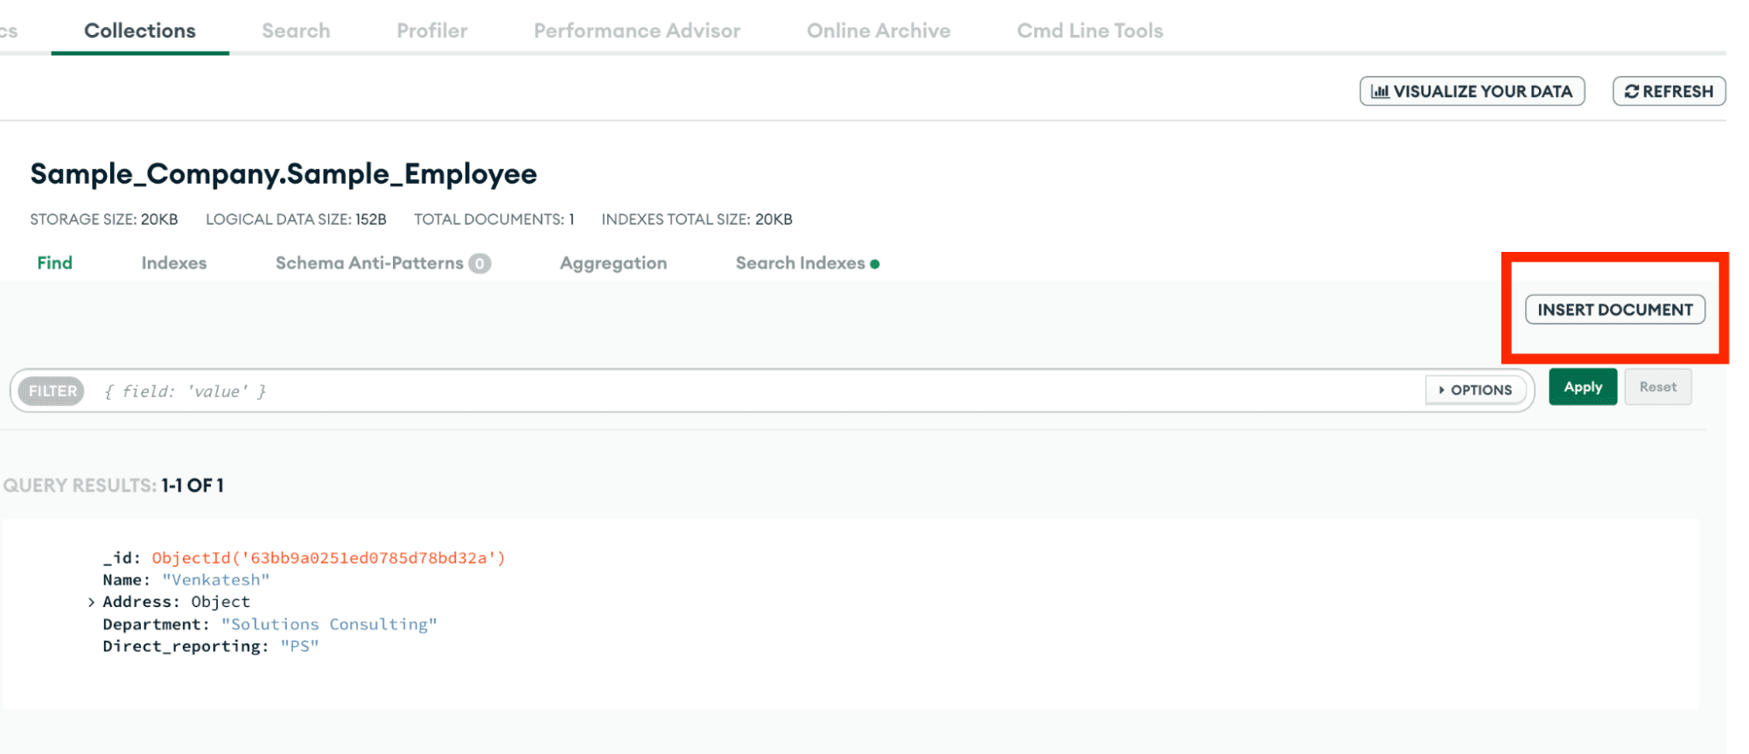1749x754 pixels.
Task: Open the Search Indexes tab
Action: [x=800, y=263]
